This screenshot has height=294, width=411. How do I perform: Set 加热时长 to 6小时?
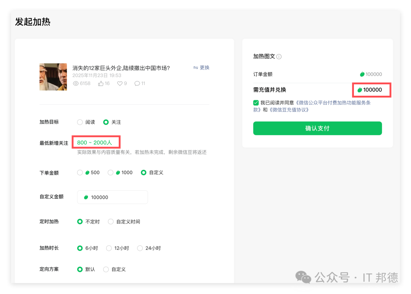tap(80, 248)
